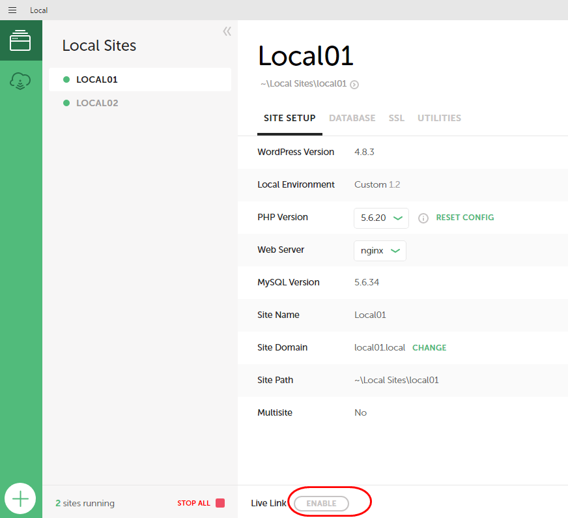Screen dimensions: 568x518
Task: Select the LOCAL01 site
Action: pos(140,79)
